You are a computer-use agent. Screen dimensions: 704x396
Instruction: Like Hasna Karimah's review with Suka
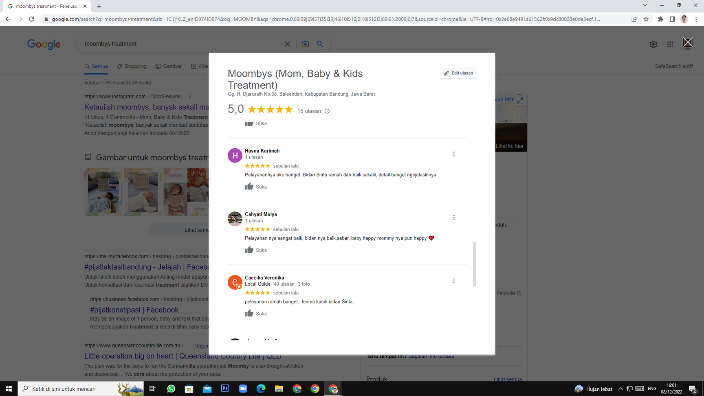pos(256,187)
